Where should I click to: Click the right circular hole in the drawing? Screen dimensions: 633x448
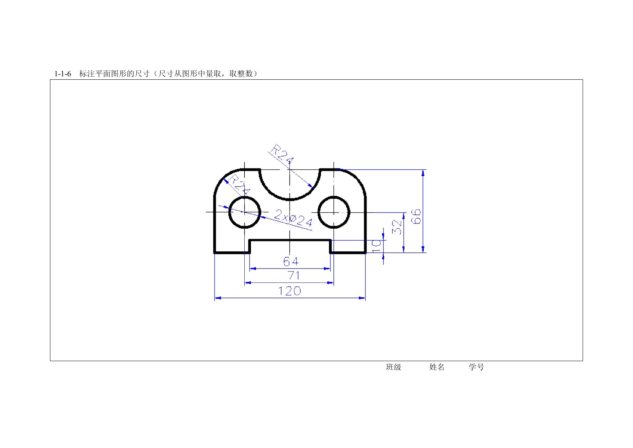point(334,212)
